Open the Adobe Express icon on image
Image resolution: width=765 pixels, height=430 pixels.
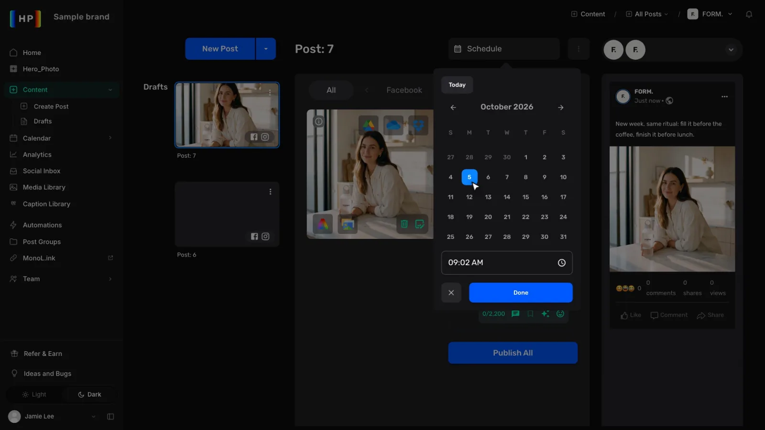point(323,224)
